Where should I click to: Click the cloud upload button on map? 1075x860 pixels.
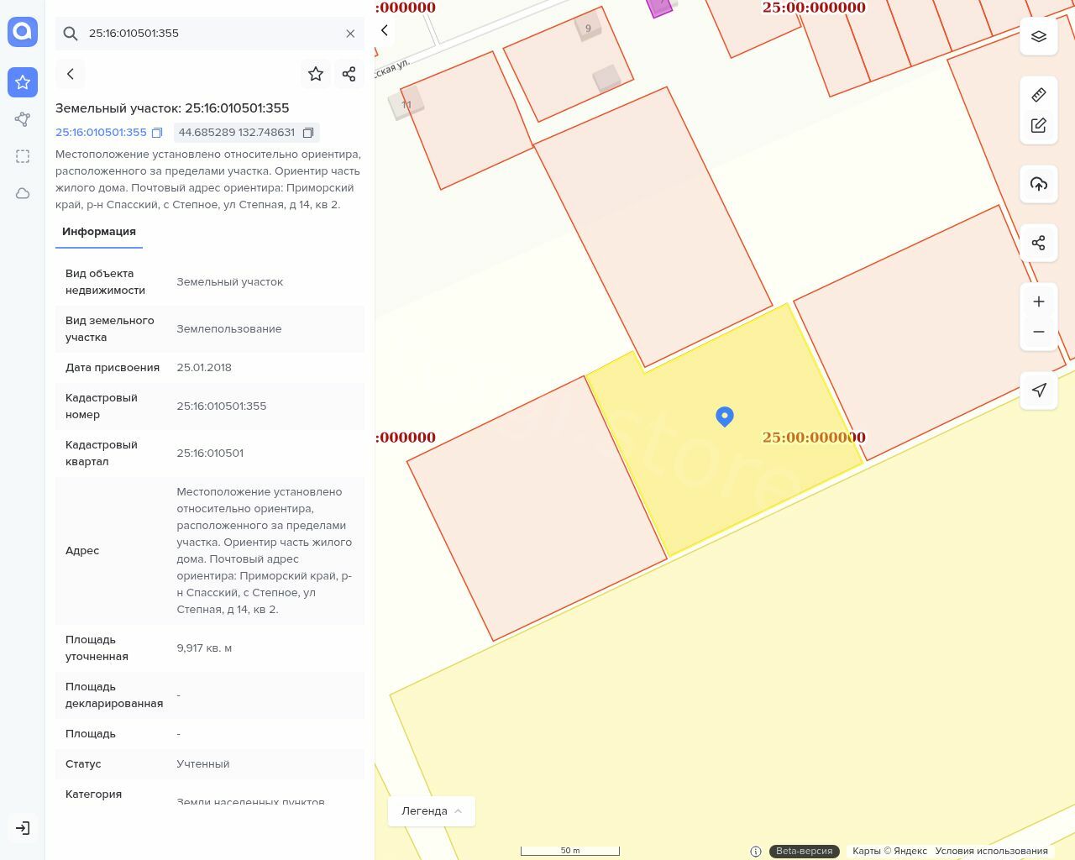(1039, 184)
